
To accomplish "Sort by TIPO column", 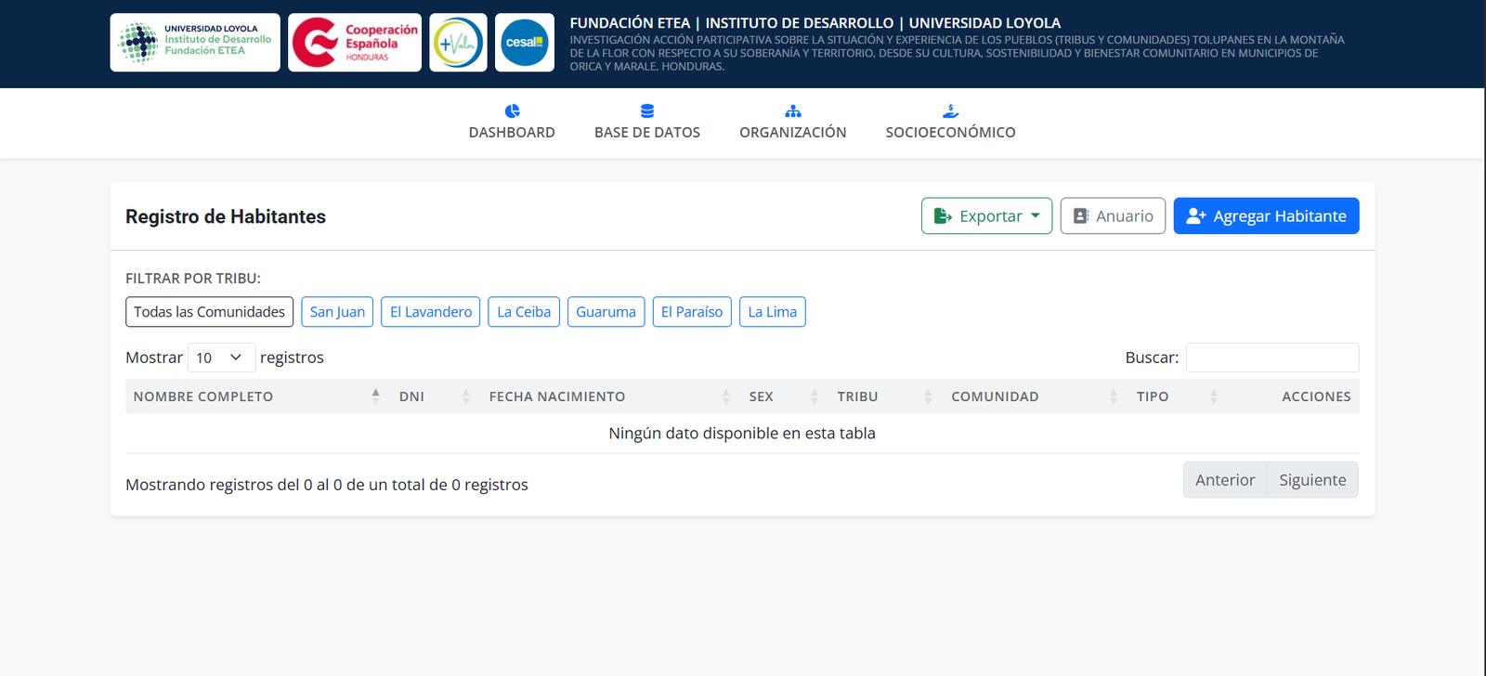I will click(1179, 396).
